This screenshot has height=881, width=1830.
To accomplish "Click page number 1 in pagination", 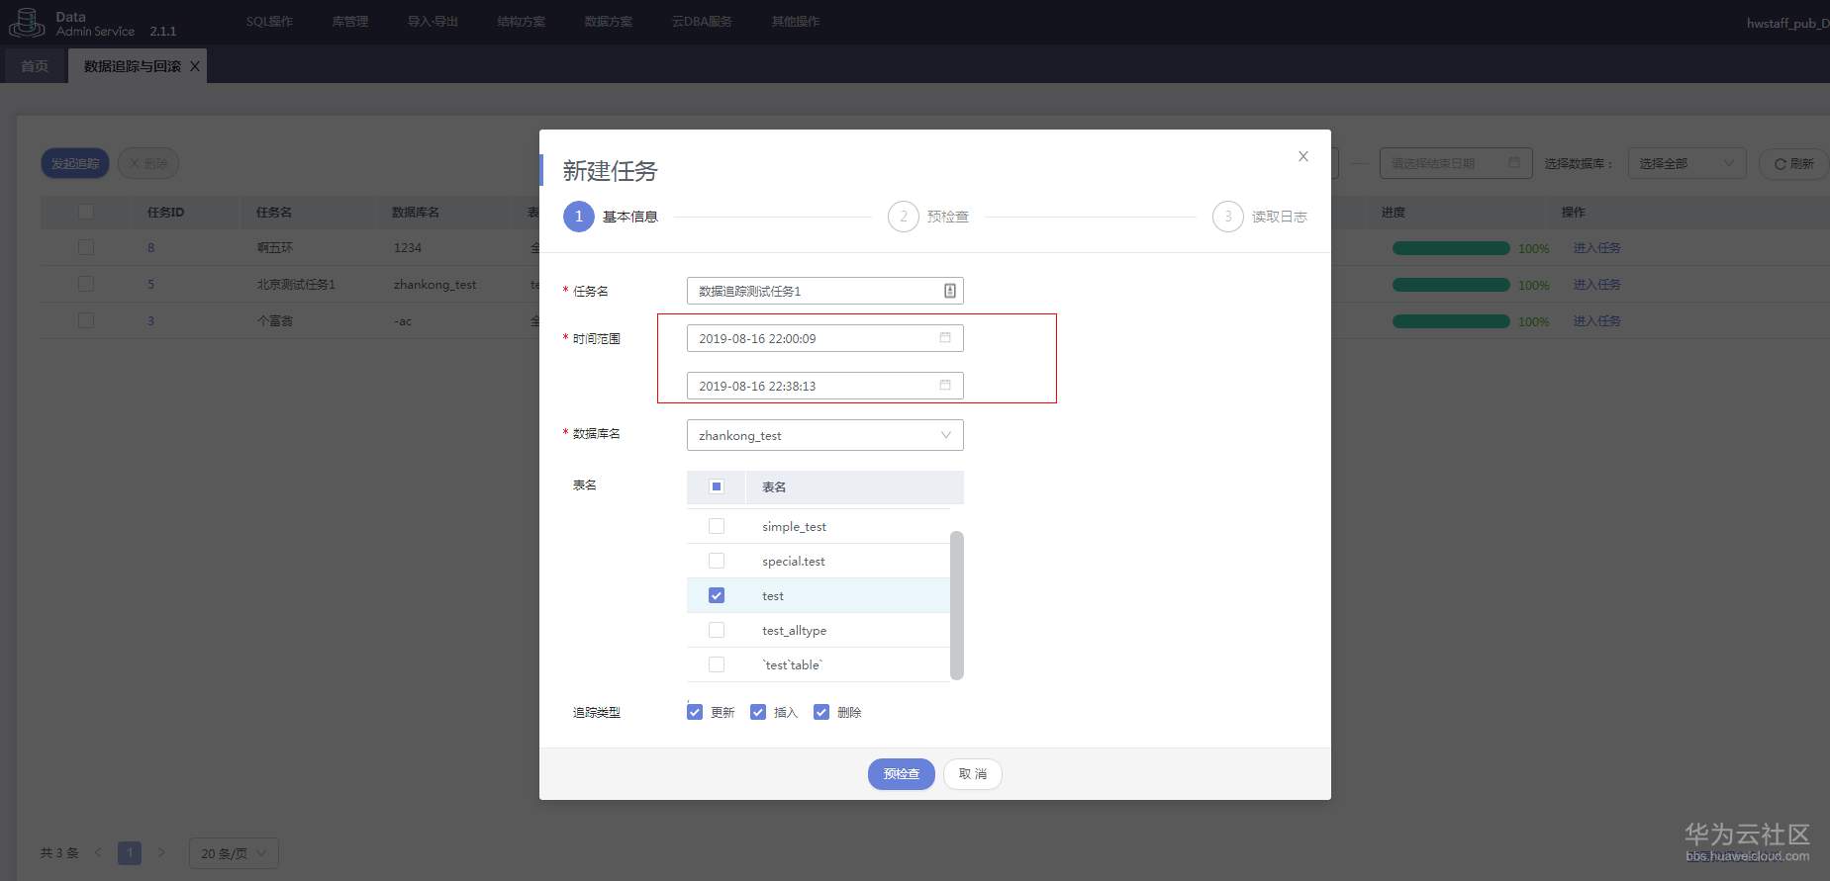I will 130,853.
